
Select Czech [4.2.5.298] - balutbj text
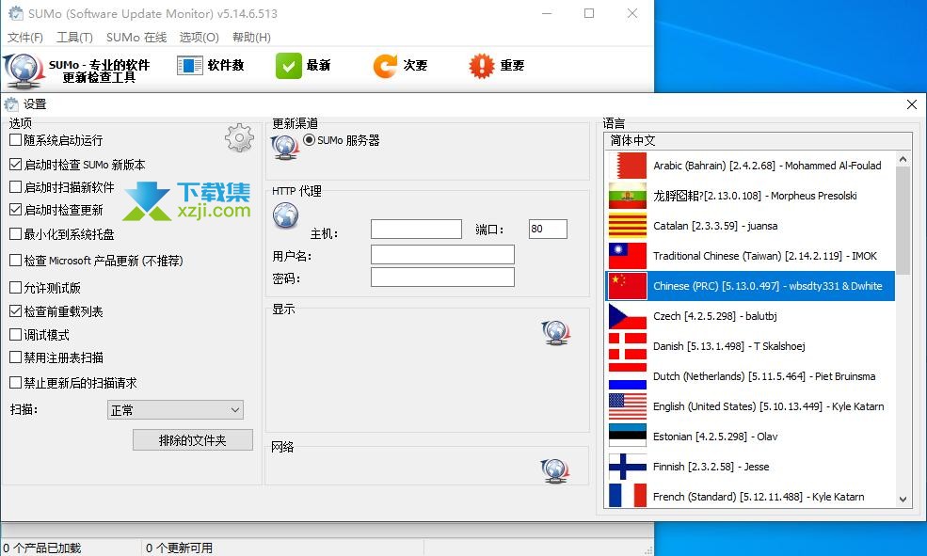pyautogui.click(x=714, y=316)
